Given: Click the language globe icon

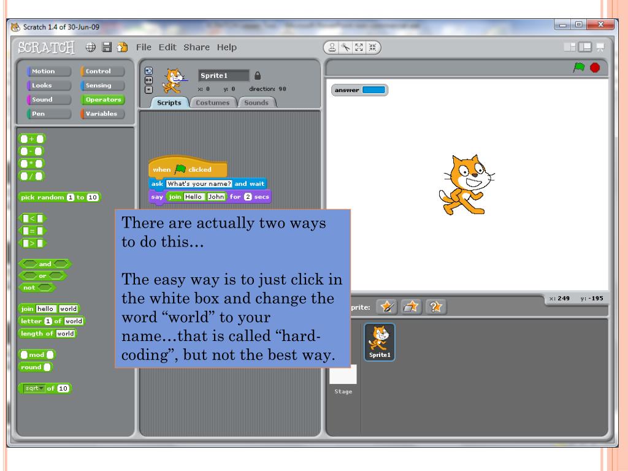Looking at the screenshot, I should pyautogui.click(x=91, y=47).
